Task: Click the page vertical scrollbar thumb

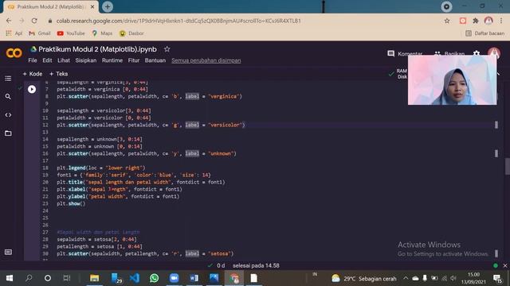Action: pos(507,166)
